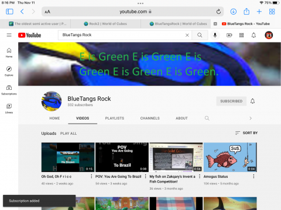The width and height of the screenshot is (281, 210).
Task: Go back with Safari back arrow
Action: tap(22, 12)
